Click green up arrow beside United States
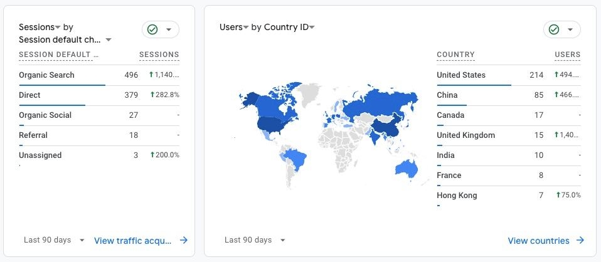 pos(556,75)
